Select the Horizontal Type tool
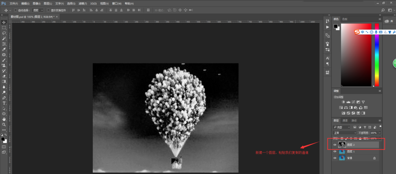396x174 pixels. (4, 103)
